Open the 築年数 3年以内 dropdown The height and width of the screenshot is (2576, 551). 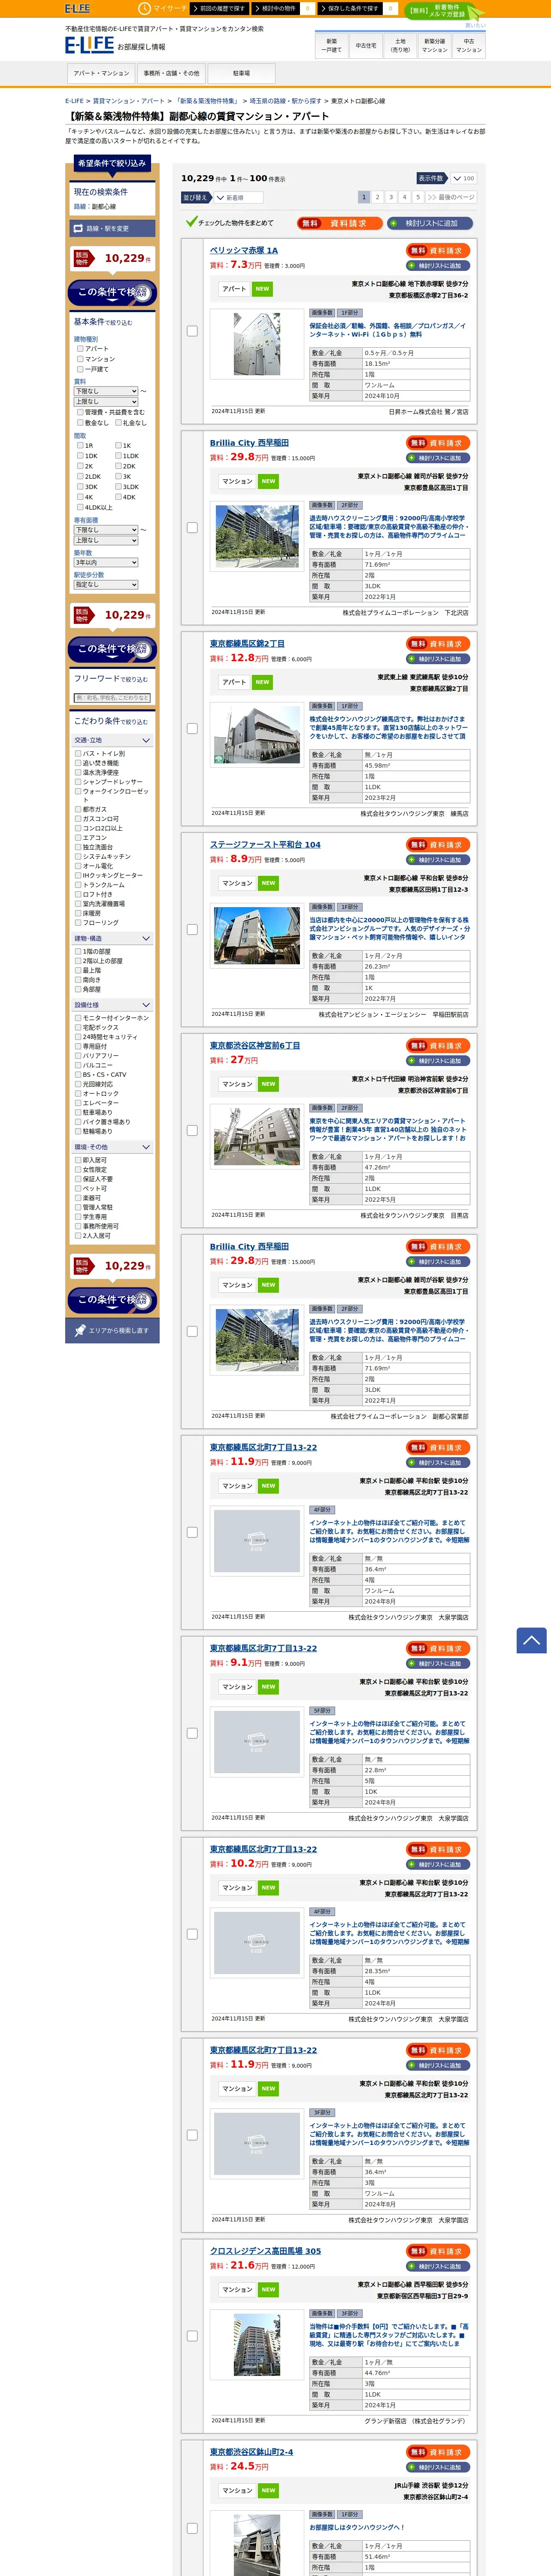(x=106, y=562)
